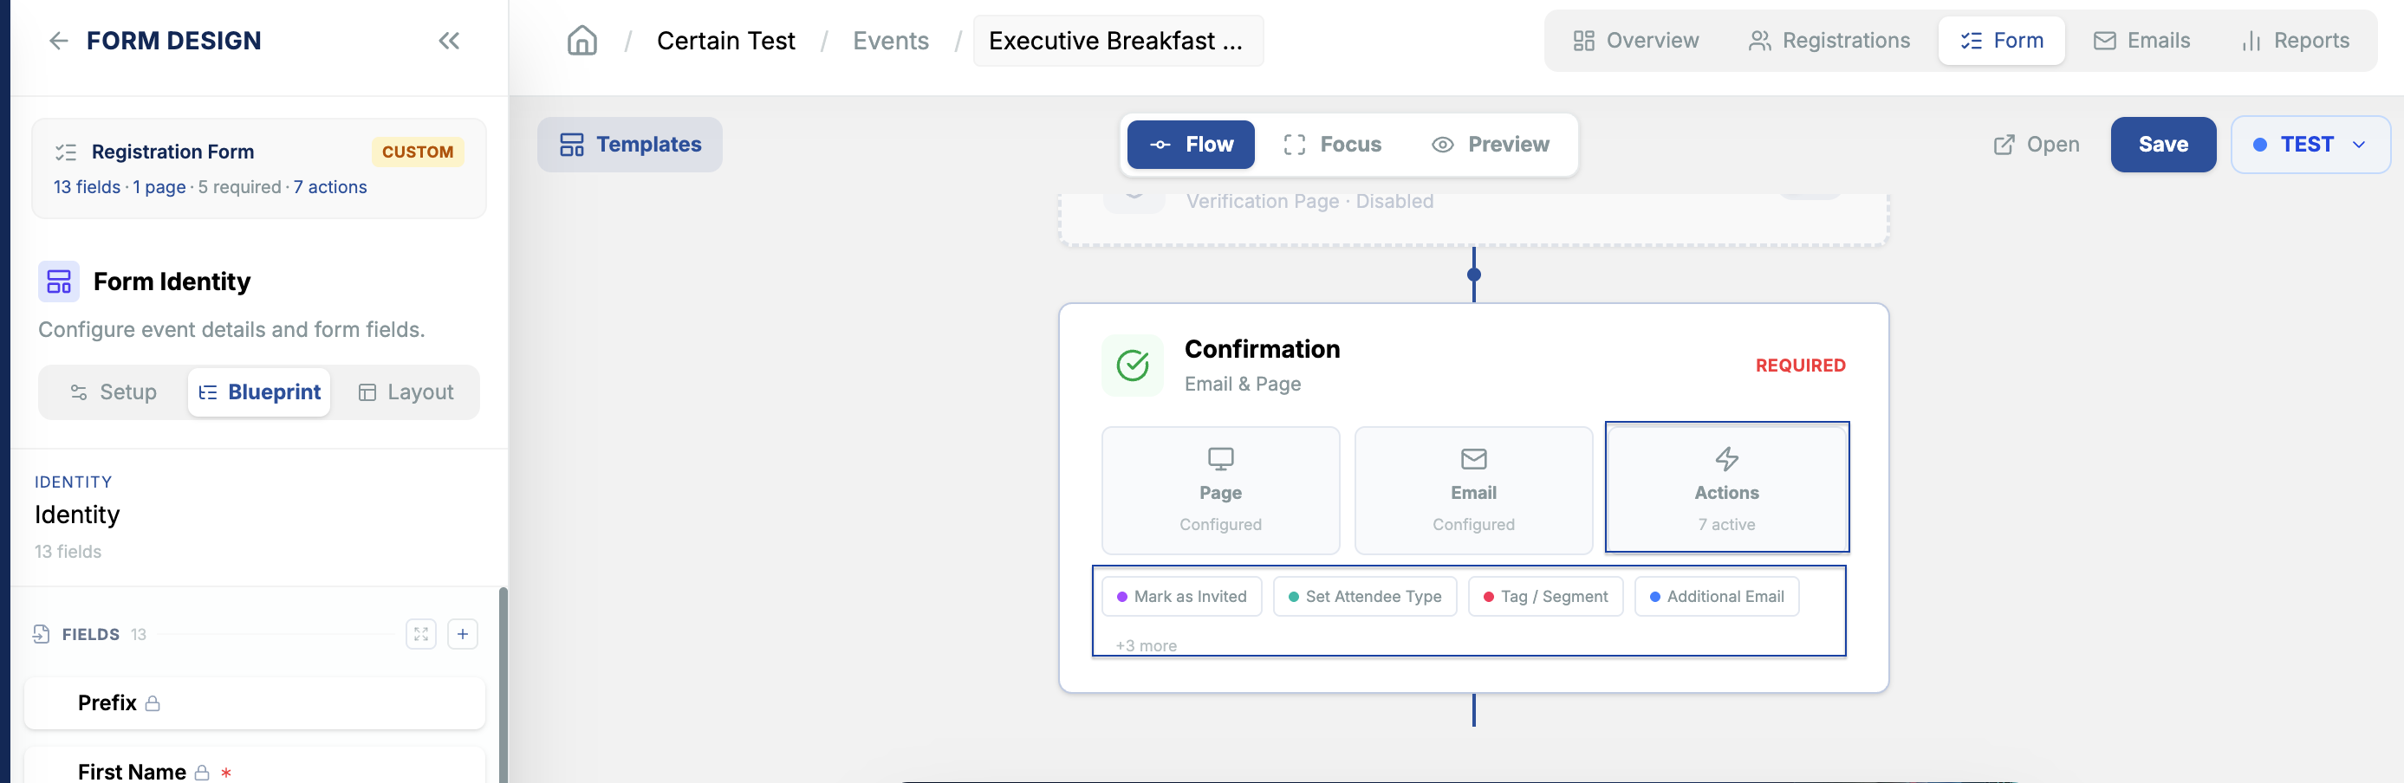This screenshot has width=2404, height=783.
Task: Expand the +3 more actions
Action: pyautogui.click(x=1145, y=645)
